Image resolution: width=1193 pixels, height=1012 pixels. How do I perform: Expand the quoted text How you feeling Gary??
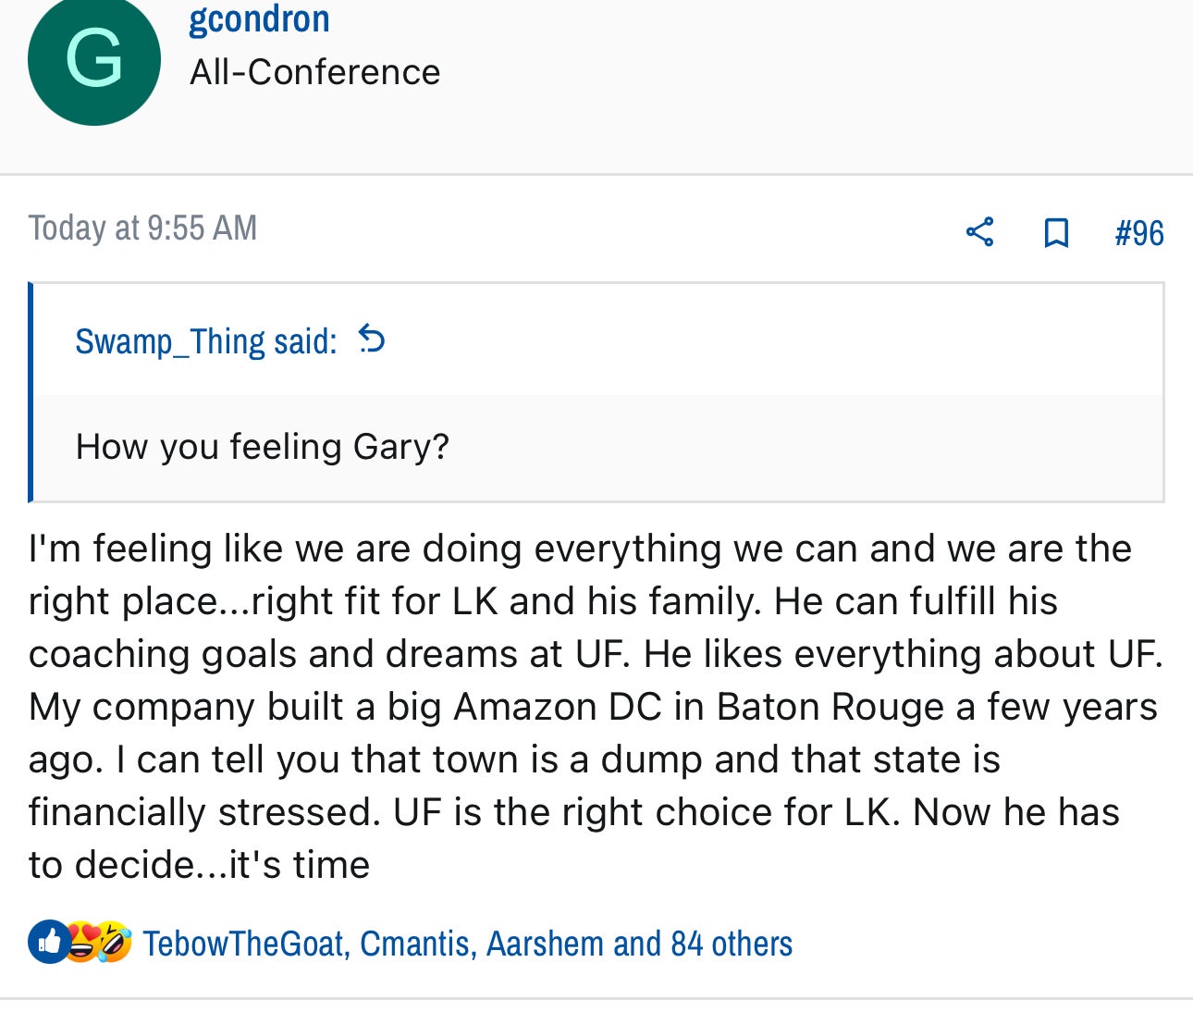(x=263, y=447)
